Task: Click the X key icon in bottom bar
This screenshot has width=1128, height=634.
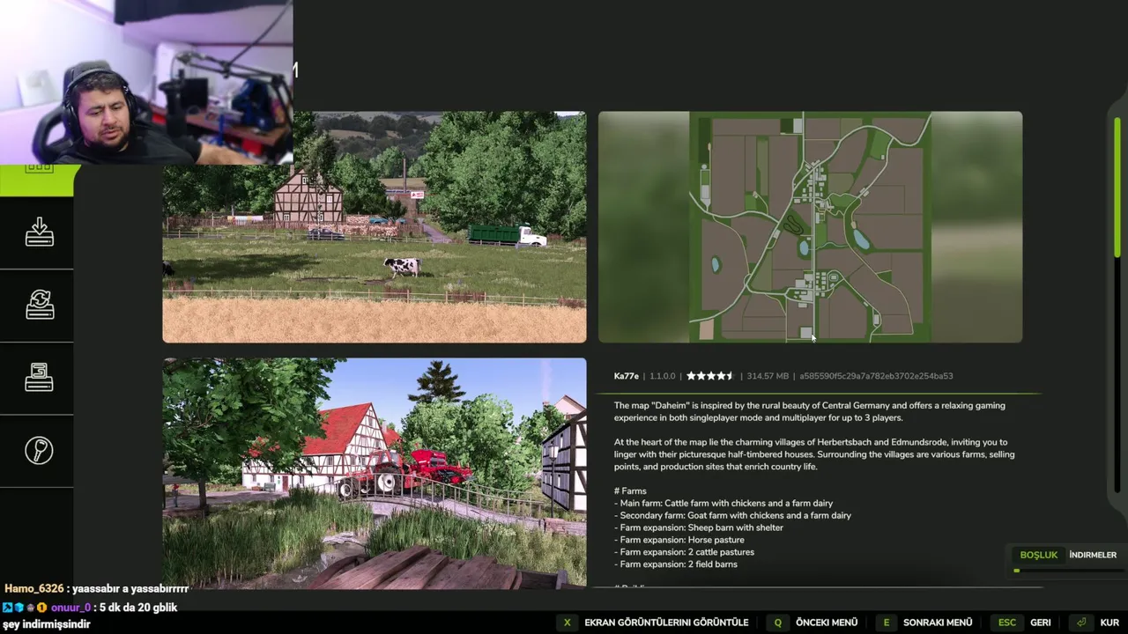Action: point(567,623)
